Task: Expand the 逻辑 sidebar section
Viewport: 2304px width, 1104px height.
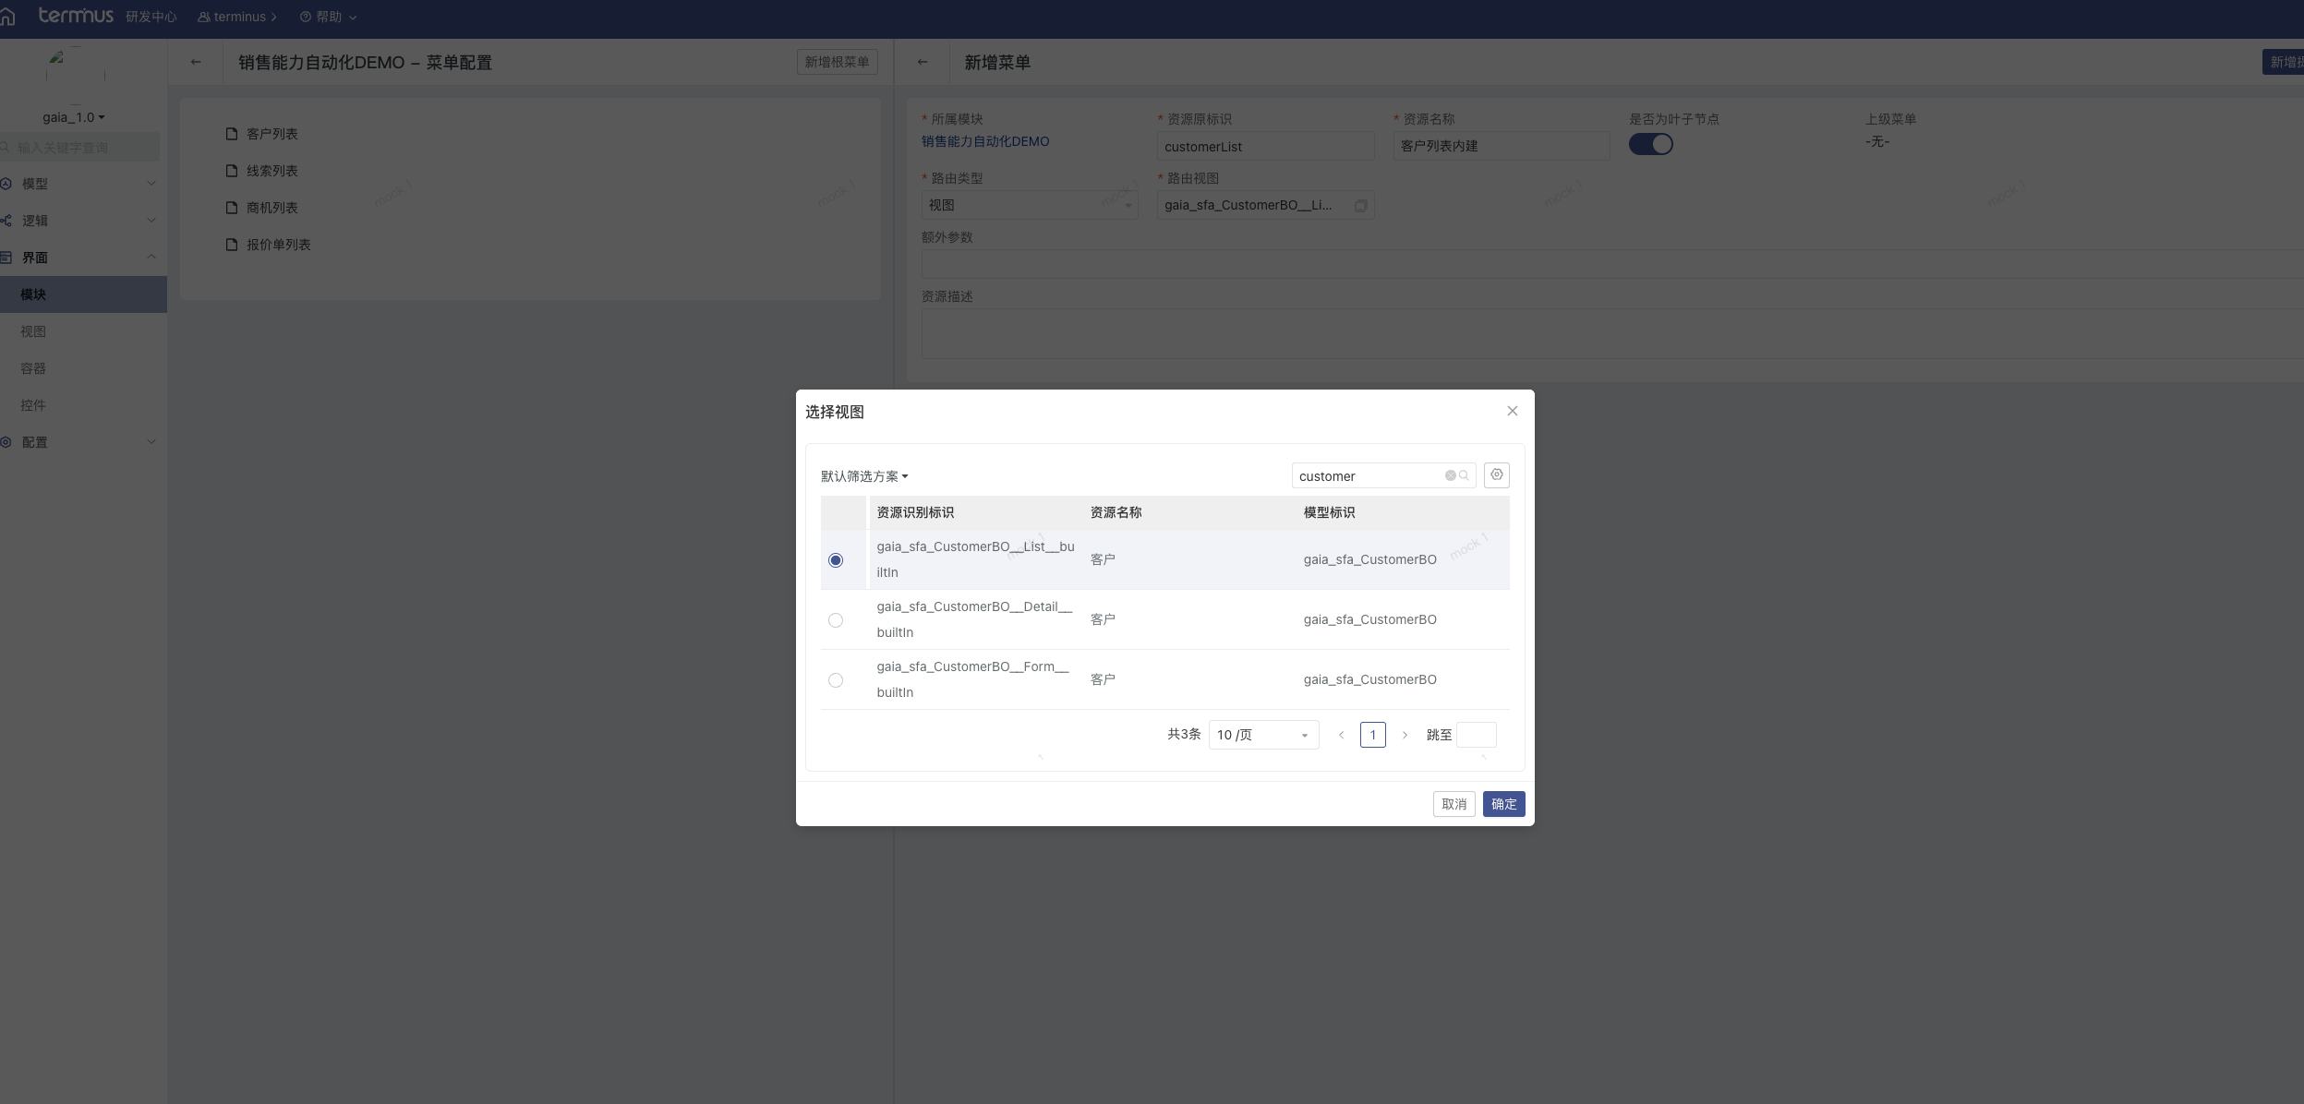Action: point(83,221)
